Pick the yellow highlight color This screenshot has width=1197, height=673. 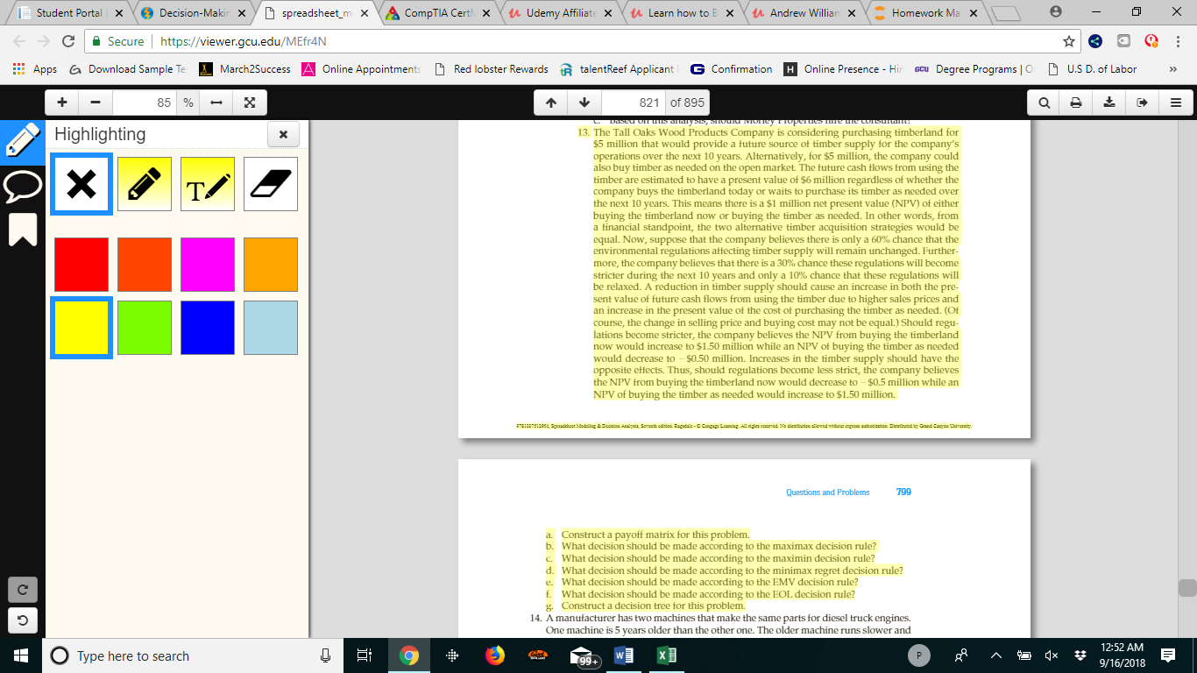(81, 328)
